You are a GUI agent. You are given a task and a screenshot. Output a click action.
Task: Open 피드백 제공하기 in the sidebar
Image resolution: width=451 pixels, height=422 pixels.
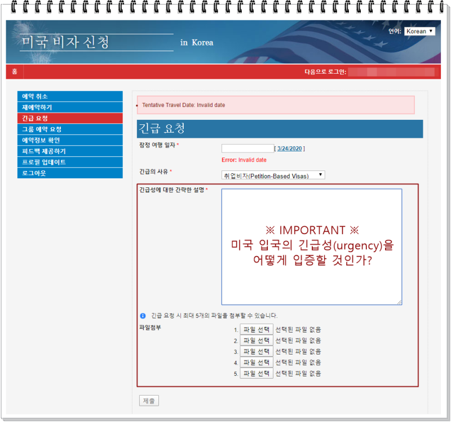pyautogui.click(x=70, y=151)
